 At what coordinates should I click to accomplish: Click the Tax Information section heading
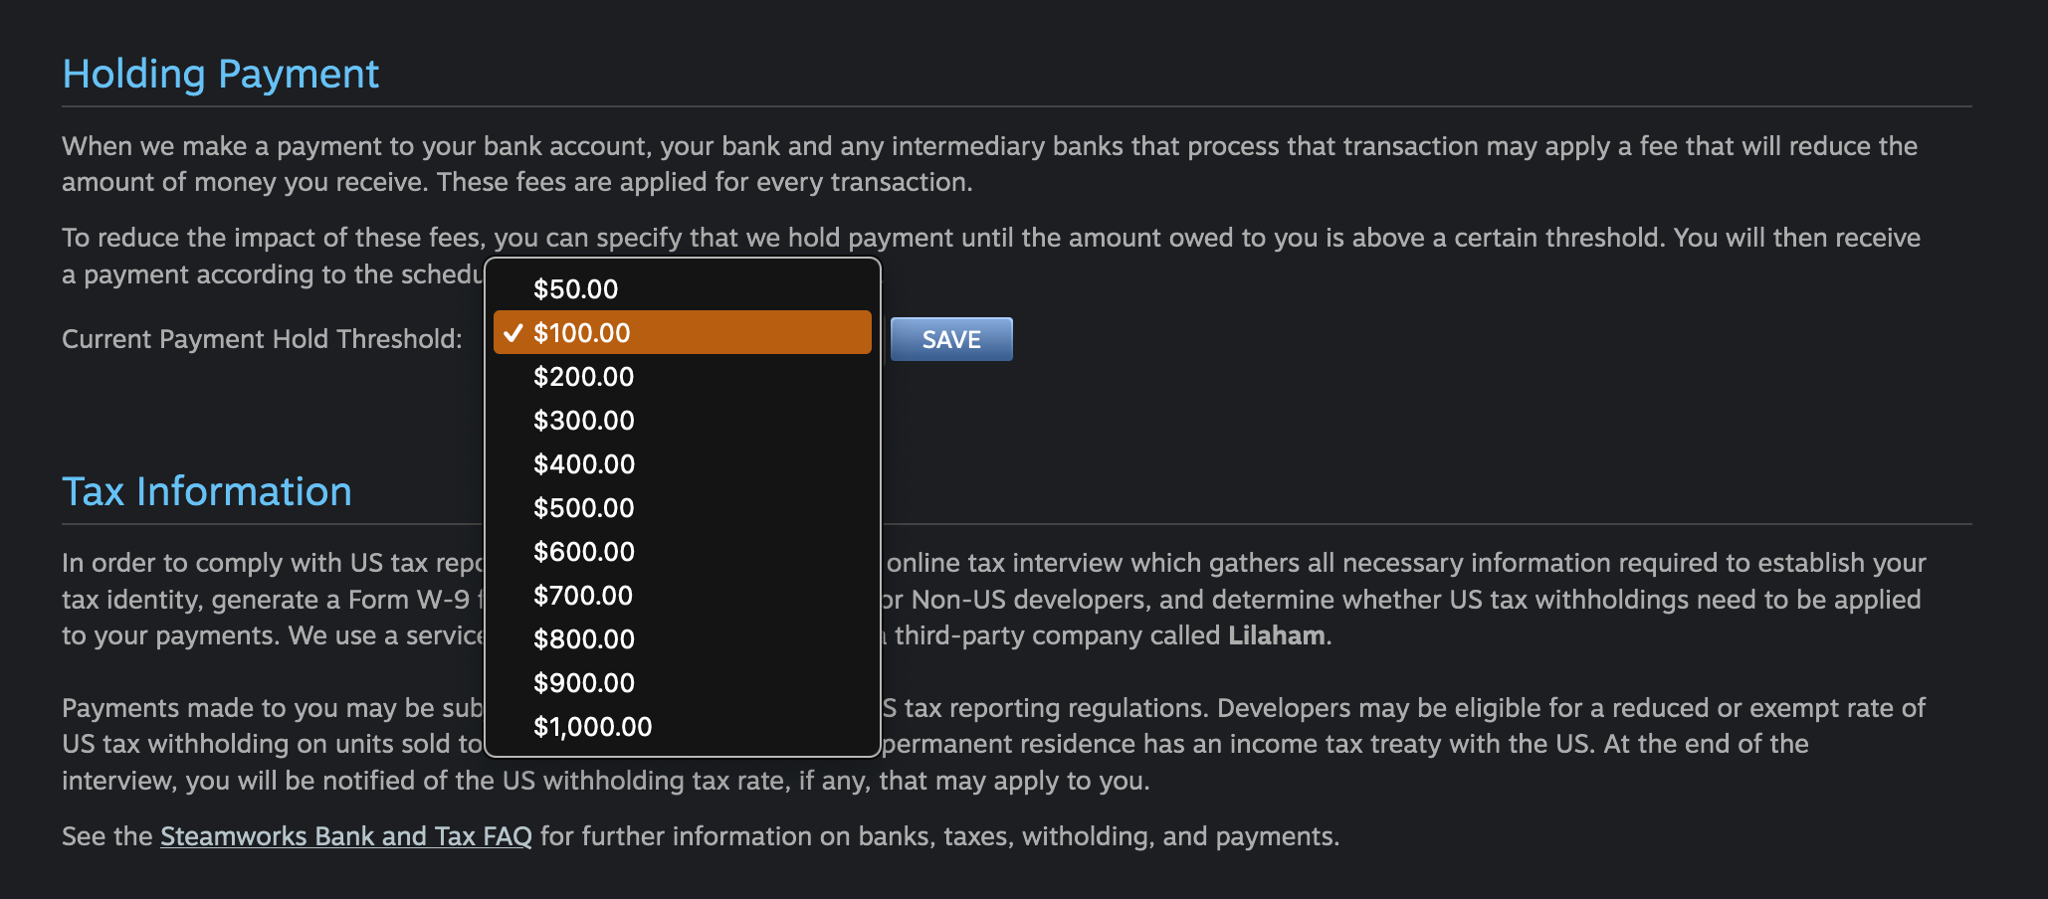[207, 492]
